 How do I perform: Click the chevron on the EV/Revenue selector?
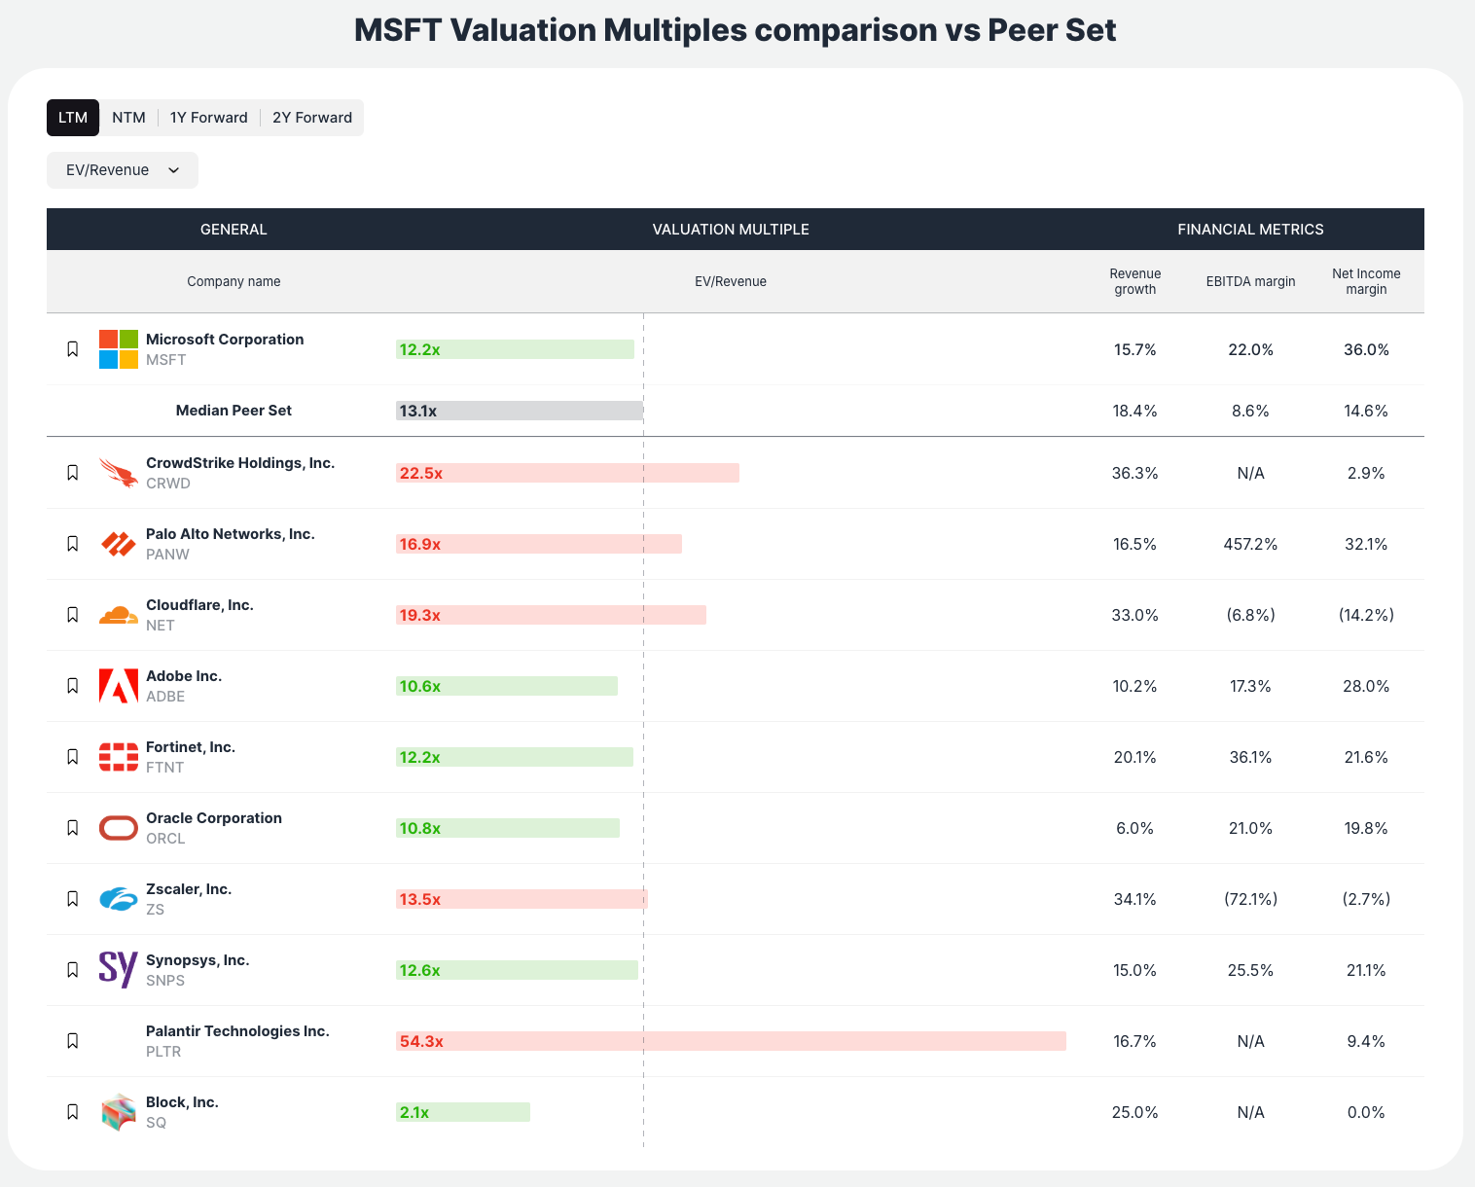(173, 170)
